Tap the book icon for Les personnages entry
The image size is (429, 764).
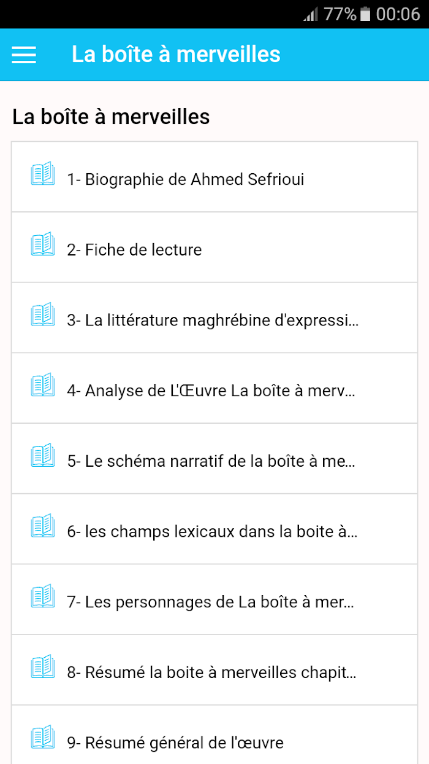pyautogui.click(x=43, y=596)
